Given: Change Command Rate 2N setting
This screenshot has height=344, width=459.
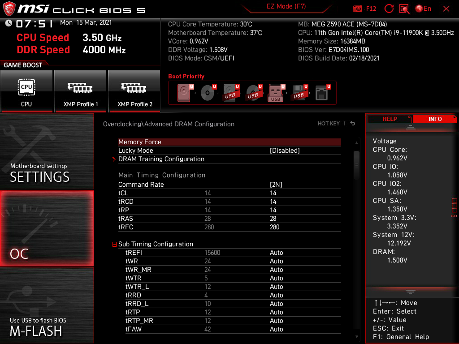Looking at the screenshot, I should 276,185.
